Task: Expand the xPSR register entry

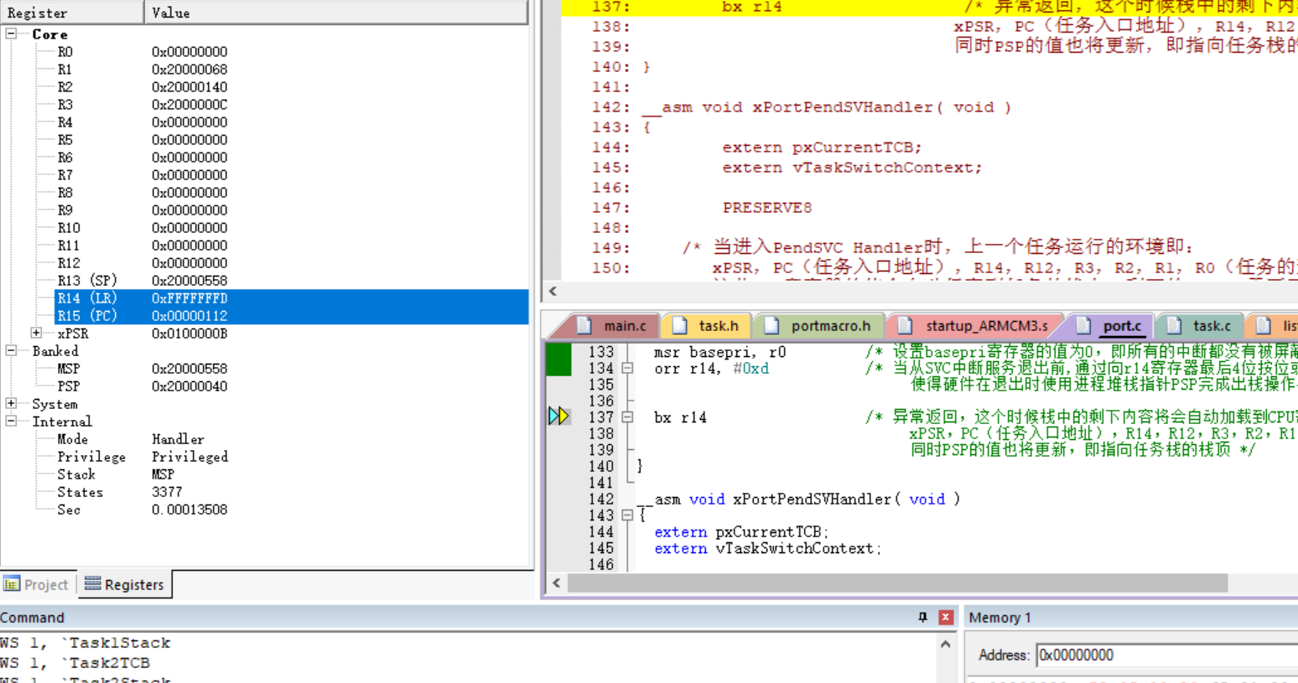Action: pos(36,333)
